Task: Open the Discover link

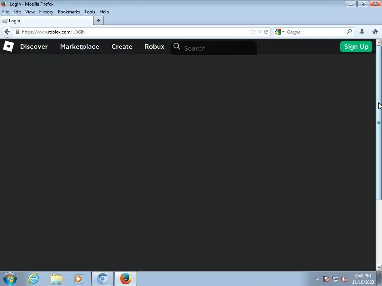Action: (34, 47)
